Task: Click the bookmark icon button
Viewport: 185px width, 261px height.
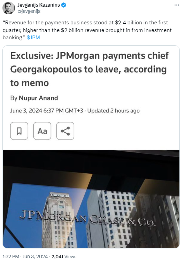Action: coord(19,131)
